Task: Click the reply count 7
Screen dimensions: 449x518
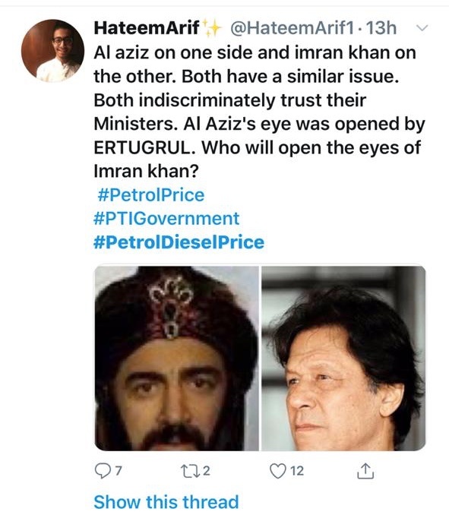Action: pos(119,470)
